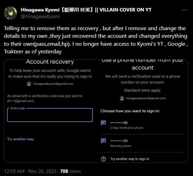
Task: Click Try another way to sign in
Action: [129, 159]
